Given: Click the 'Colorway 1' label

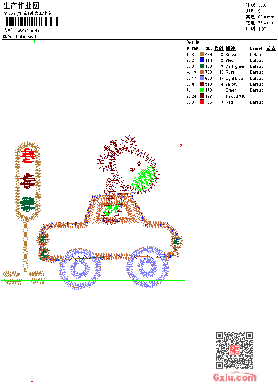Looking at the screenshot, I should click(x=26, y=37).
